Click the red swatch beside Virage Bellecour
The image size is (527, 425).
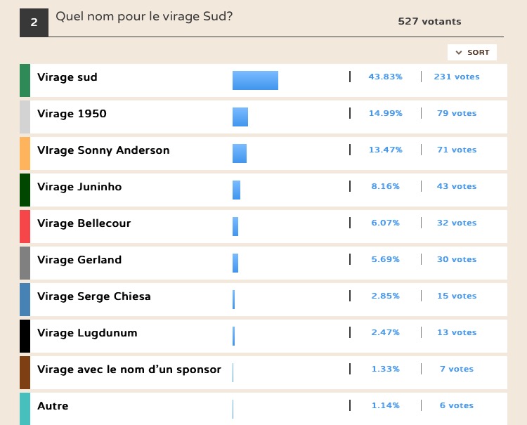25,226
